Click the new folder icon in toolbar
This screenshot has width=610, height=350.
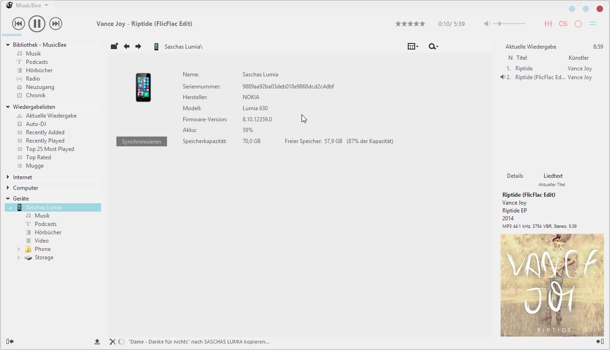pyautogui.click(x=115, y=46)
